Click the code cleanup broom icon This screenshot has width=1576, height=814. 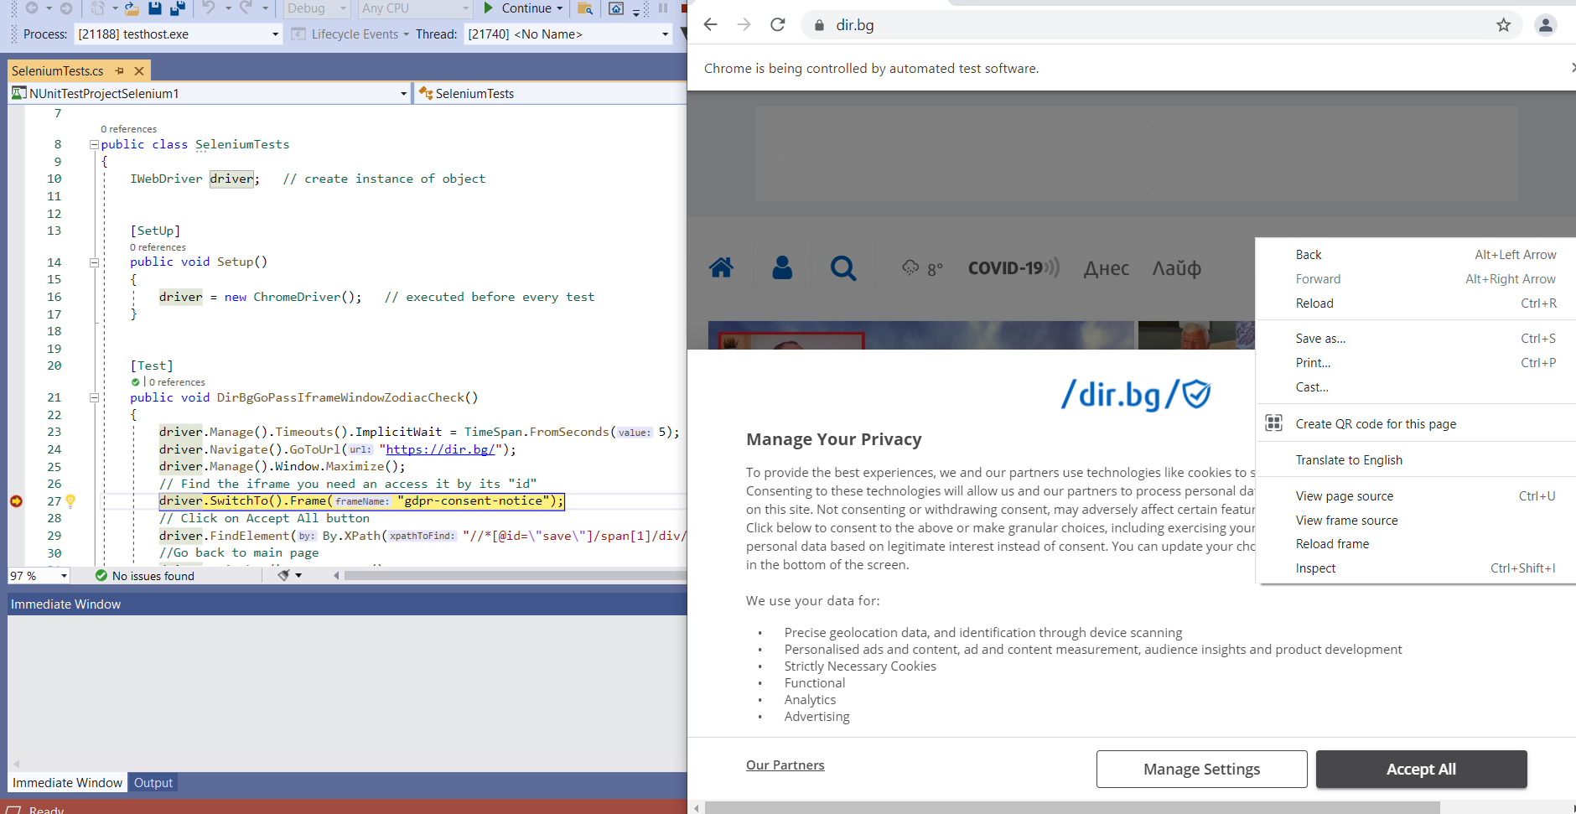pyautogui.click(x=283, y=576)
